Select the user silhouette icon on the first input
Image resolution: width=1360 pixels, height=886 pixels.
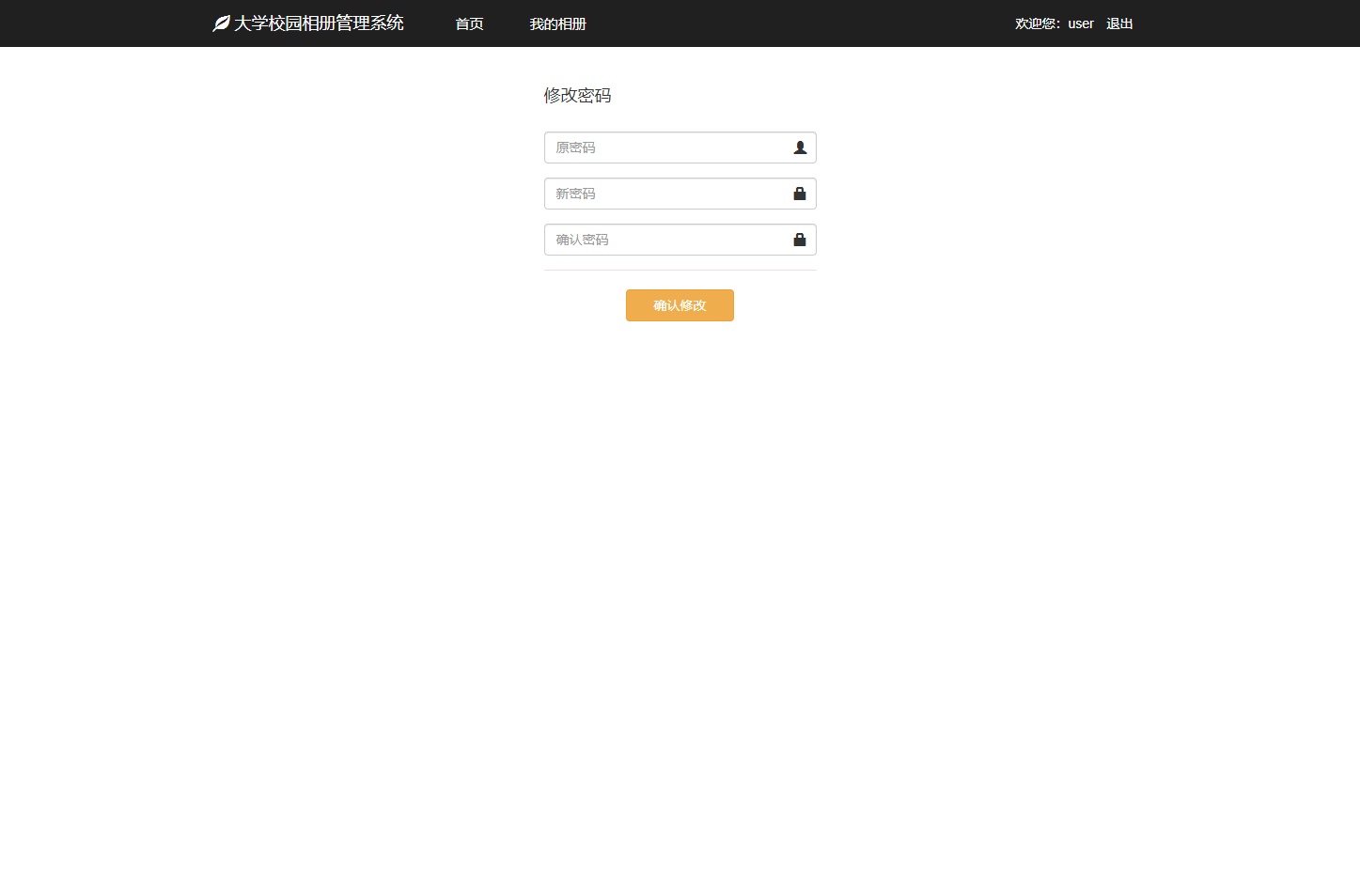pos(800,147)
